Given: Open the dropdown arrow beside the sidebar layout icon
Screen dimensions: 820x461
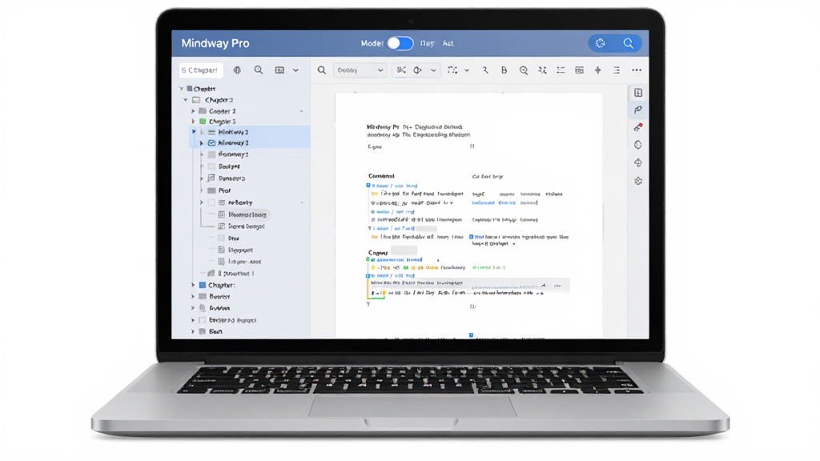Looking at the screenshot, I should coord(296,70).
